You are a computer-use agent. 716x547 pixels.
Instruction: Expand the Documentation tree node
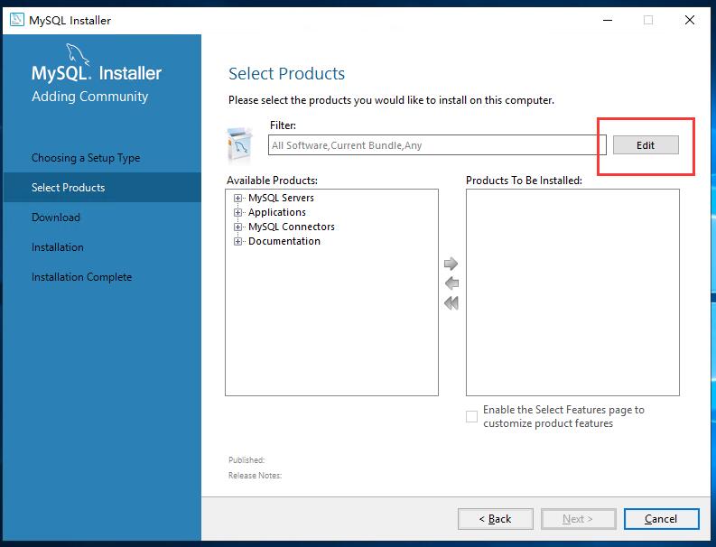point(237,241)
